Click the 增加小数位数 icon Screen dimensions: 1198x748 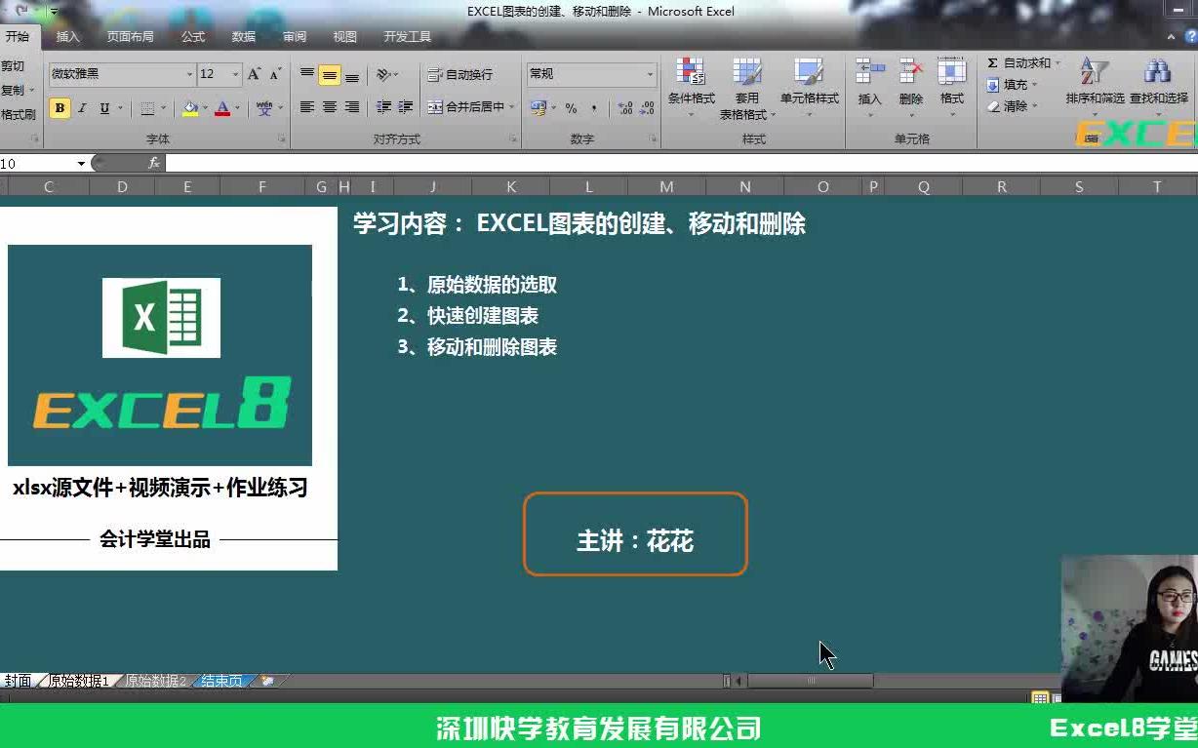pyautogui.click(x=625, y=108)
